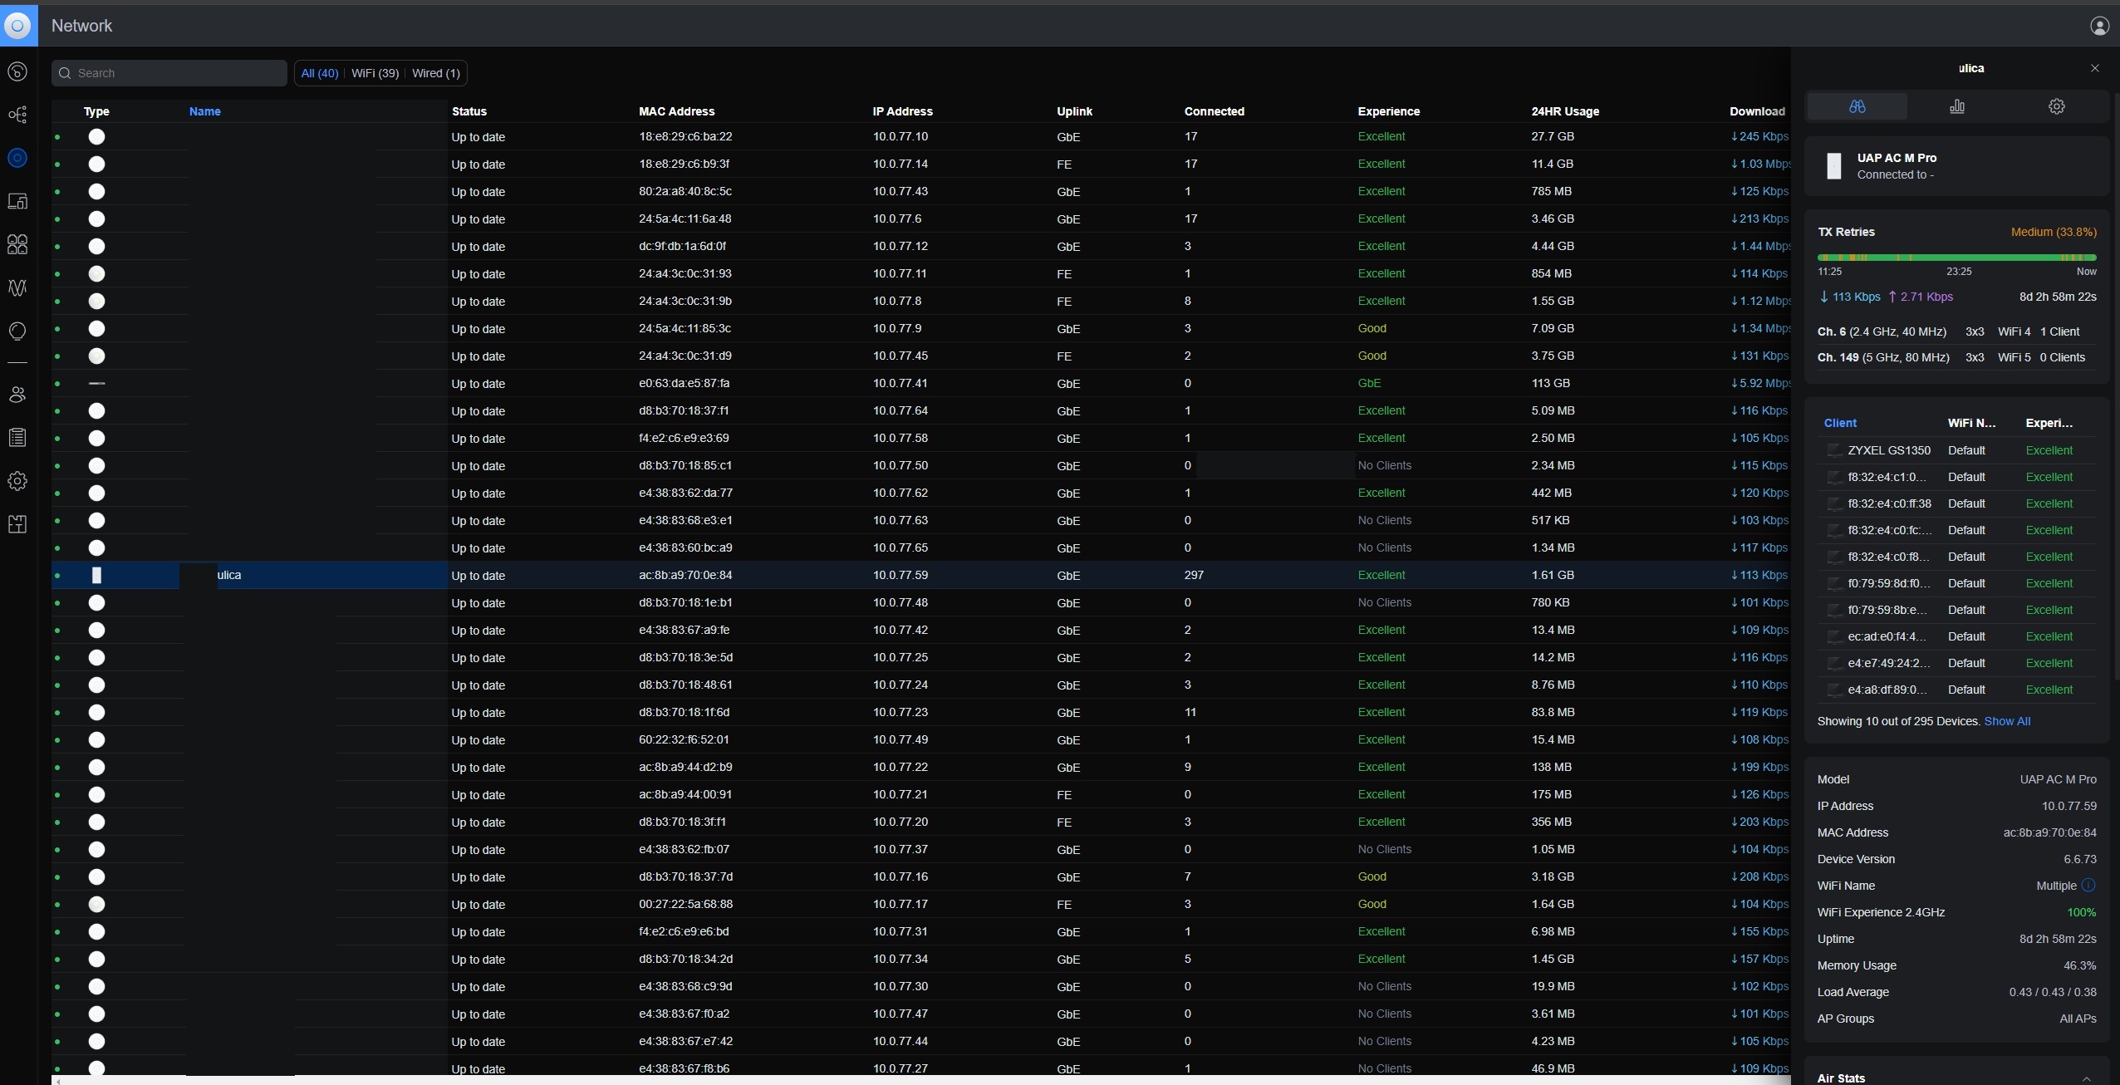Viewport: 2120px width, 1085px height.
Task: Select the Wired (1) filter tab
Action: [x=436, y=73]
